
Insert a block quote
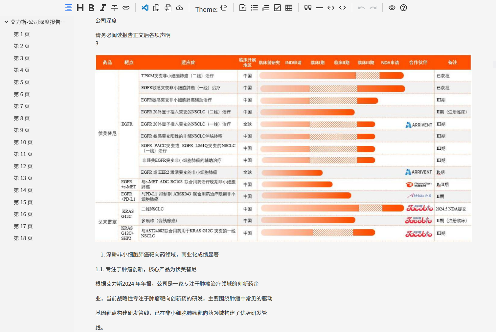pos(308,8)
